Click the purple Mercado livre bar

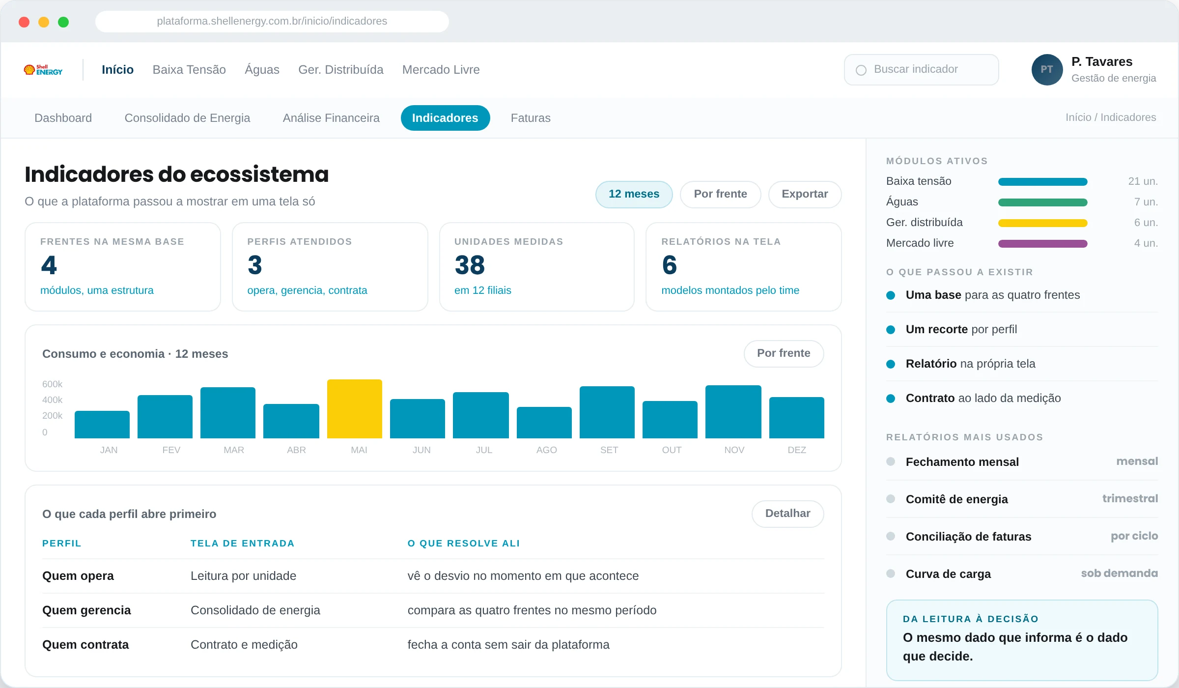(x=1042, y=243)
